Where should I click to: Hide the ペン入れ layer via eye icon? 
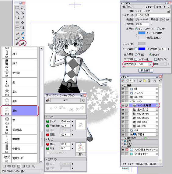click(x=123, y=93)
